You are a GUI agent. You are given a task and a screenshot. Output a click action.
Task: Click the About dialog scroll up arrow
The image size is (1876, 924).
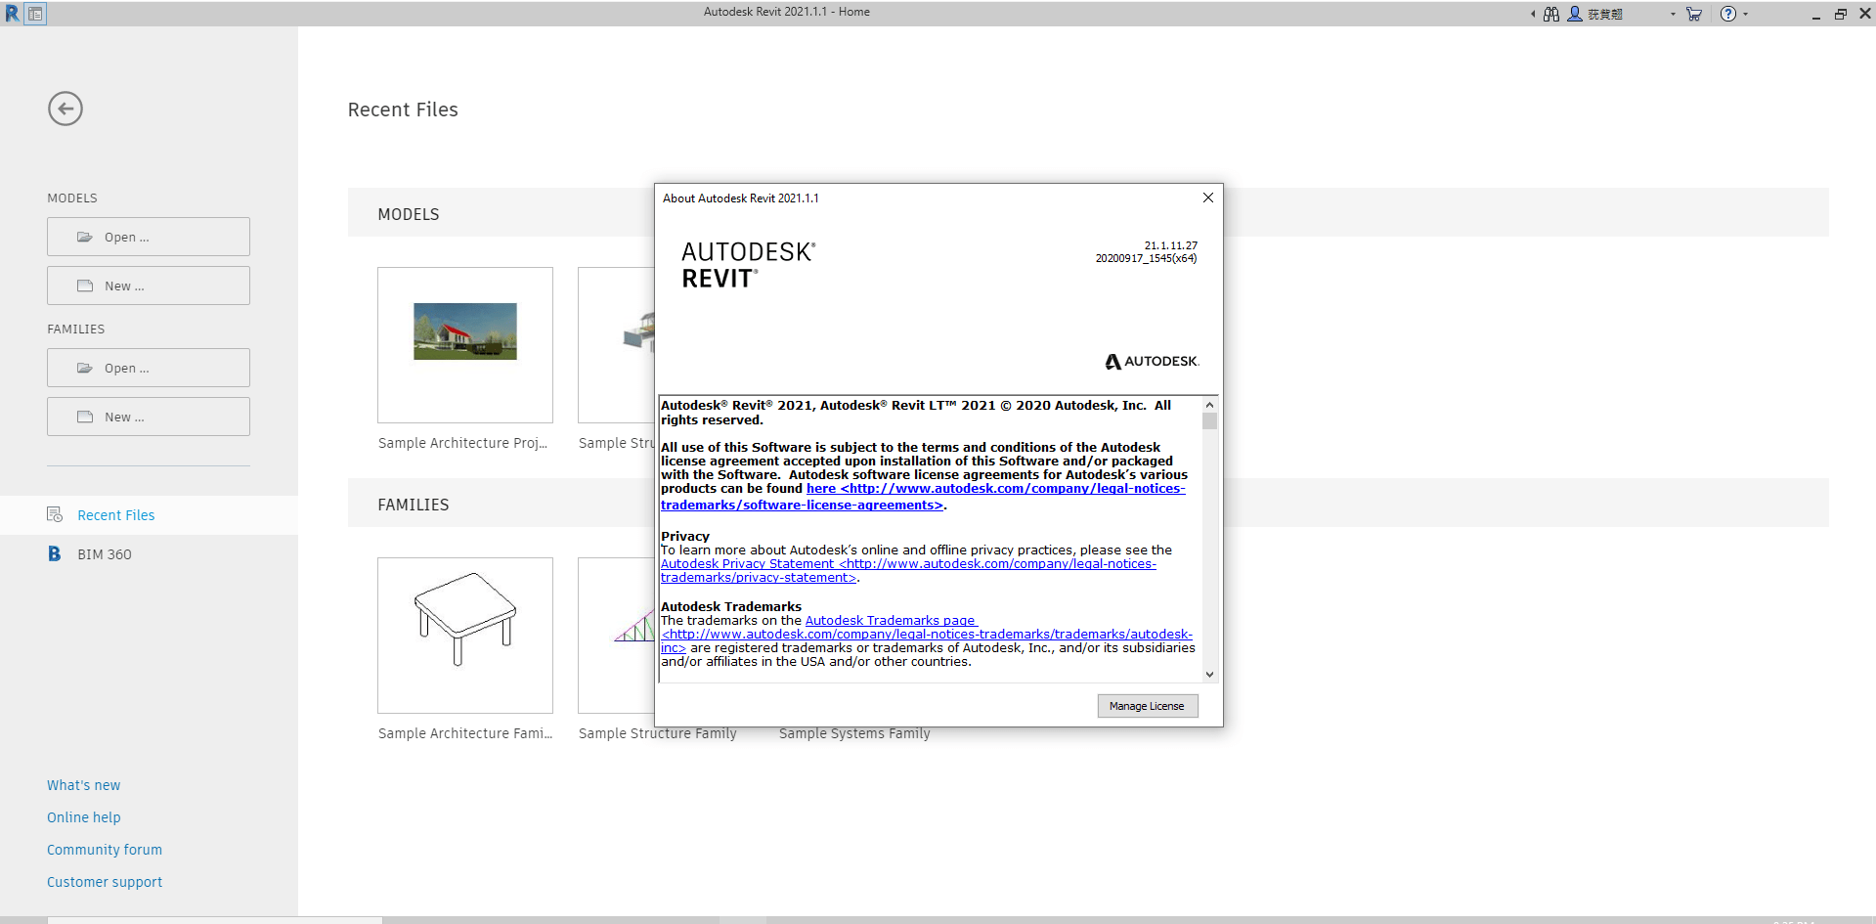(x=1209, y=405)
